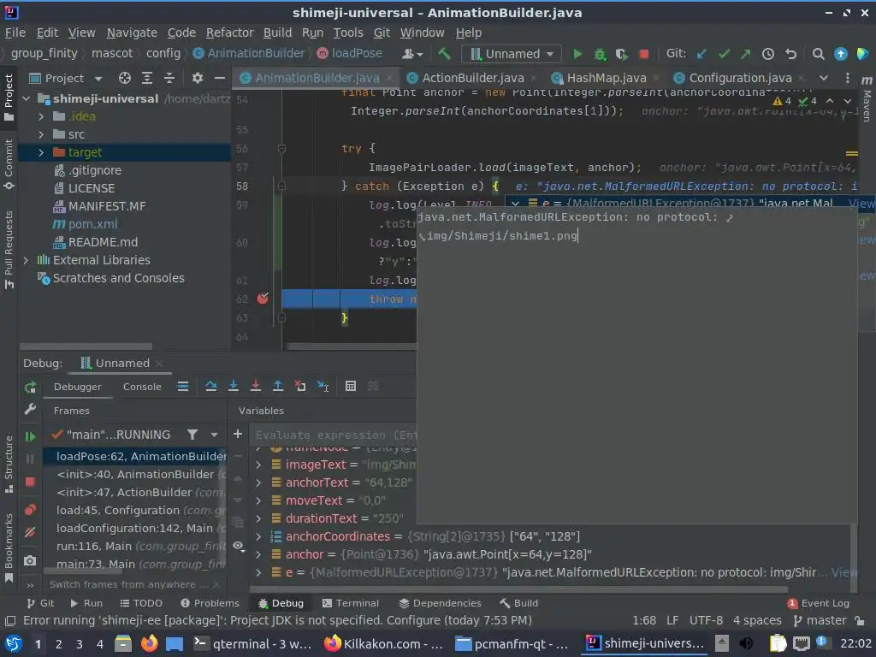Click Evaluate expression input field
The height and width of the screenshot is (657, 876).
click(x=335, y=435)
